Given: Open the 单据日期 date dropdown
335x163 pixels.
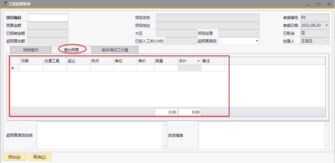Looking at the screenshot, I should click(x=327, y=25).
